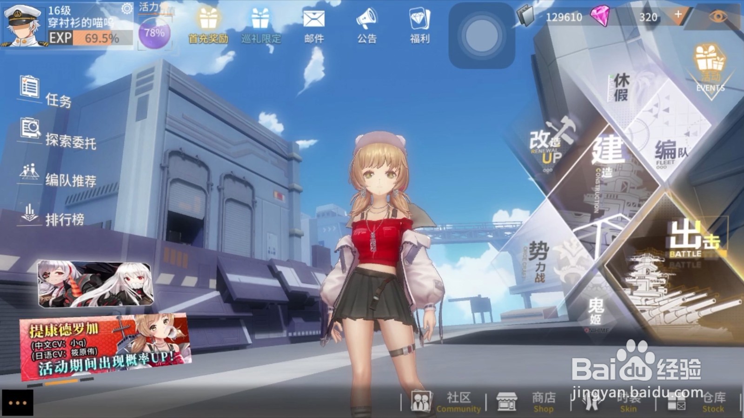This screenshot has width=744, height=418.
Task: Open the 邮件 mail envelope
Action: point(314,26)
